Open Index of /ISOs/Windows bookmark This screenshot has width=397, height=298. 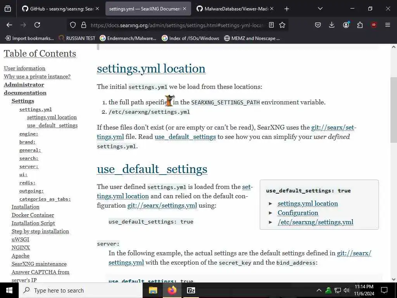[x=190, y=38]
